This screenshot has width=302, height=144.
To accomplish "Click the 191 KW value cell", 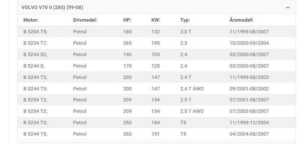I will click(156, 134).
